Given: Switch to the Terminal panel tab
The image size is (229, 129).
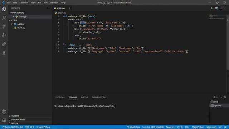Looking at the screenshot, I should pyautogui.click(x=73, y=97).
